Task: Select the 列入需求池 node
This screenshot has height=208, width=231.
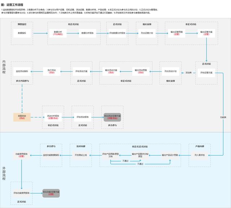Action: point(200,155)
